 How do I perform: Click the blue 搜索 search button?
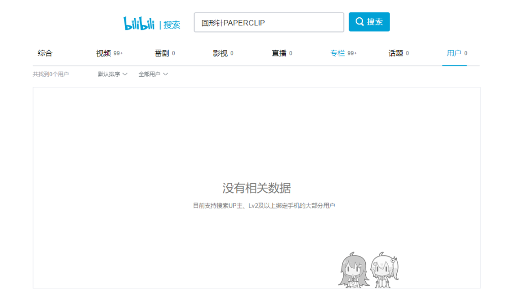click(369, 22)
